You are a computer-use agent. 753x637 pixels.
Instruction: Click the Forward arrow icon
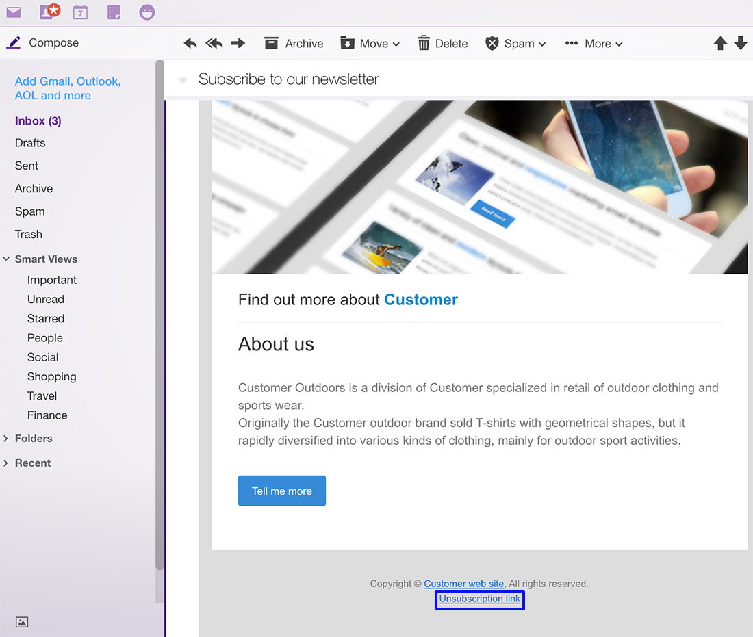coord(238,44)
